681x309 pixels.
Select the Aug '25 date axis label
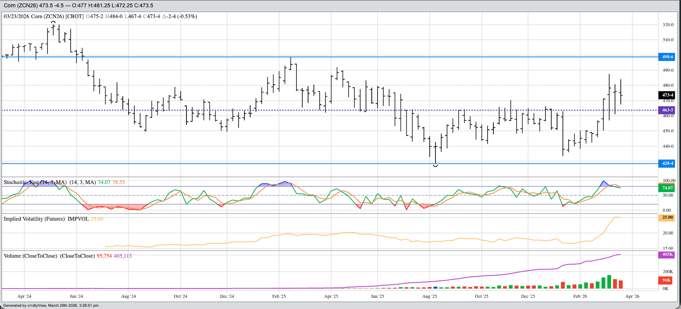429,296
